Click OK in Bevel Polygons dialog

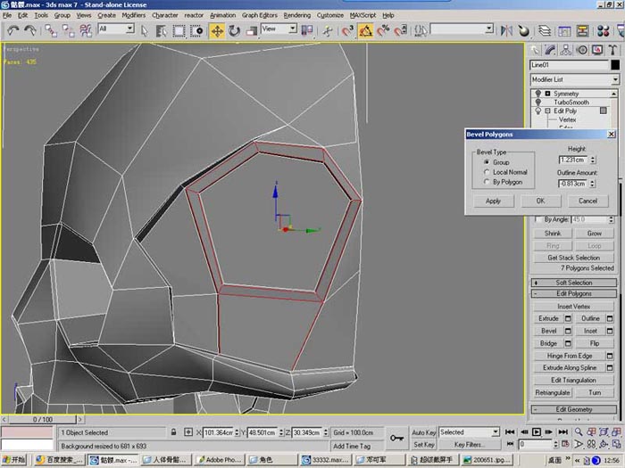point(540,201)
